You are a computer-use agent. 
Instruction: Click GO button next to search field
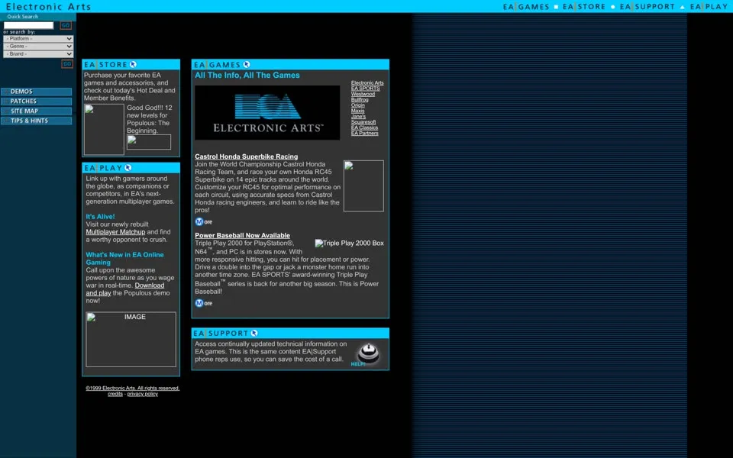[66, 25]
